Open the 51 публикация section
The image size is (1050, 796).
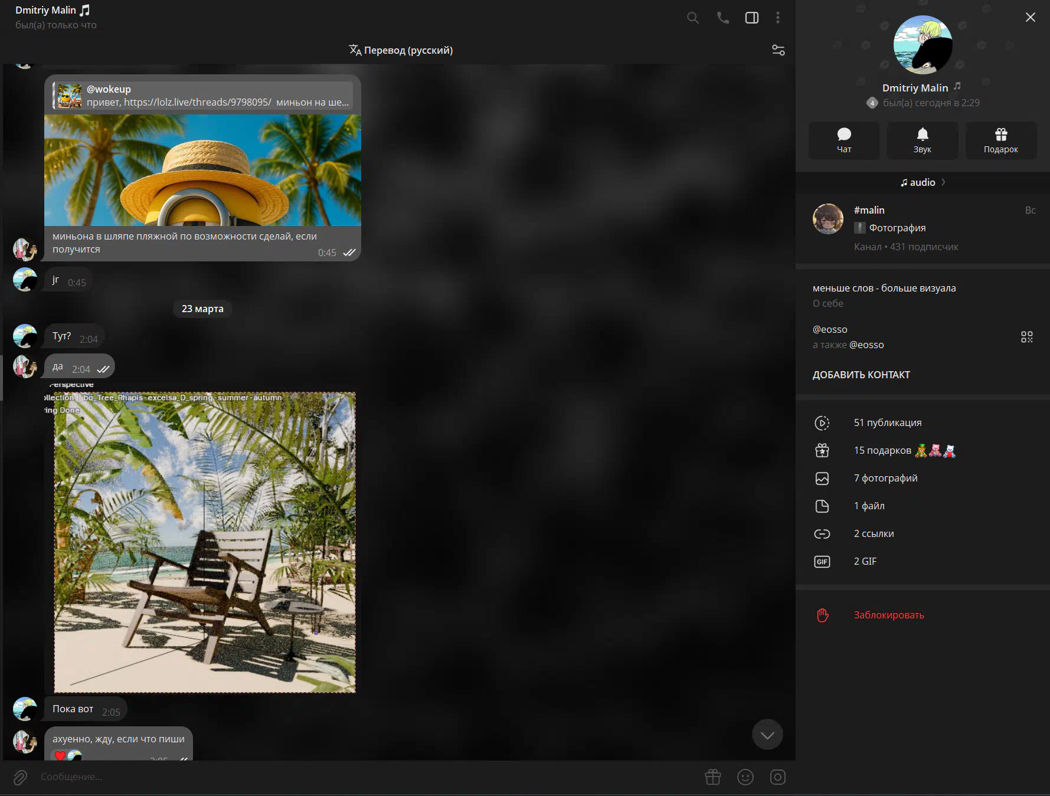[887, 422]
